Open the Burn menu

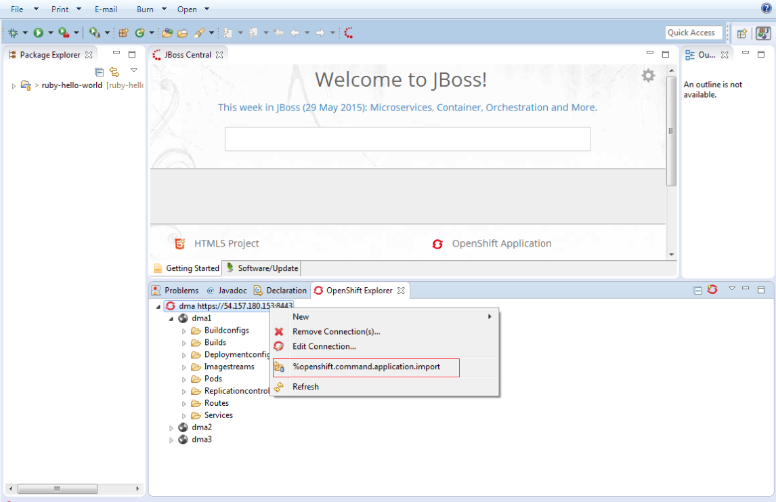(145, 9)
